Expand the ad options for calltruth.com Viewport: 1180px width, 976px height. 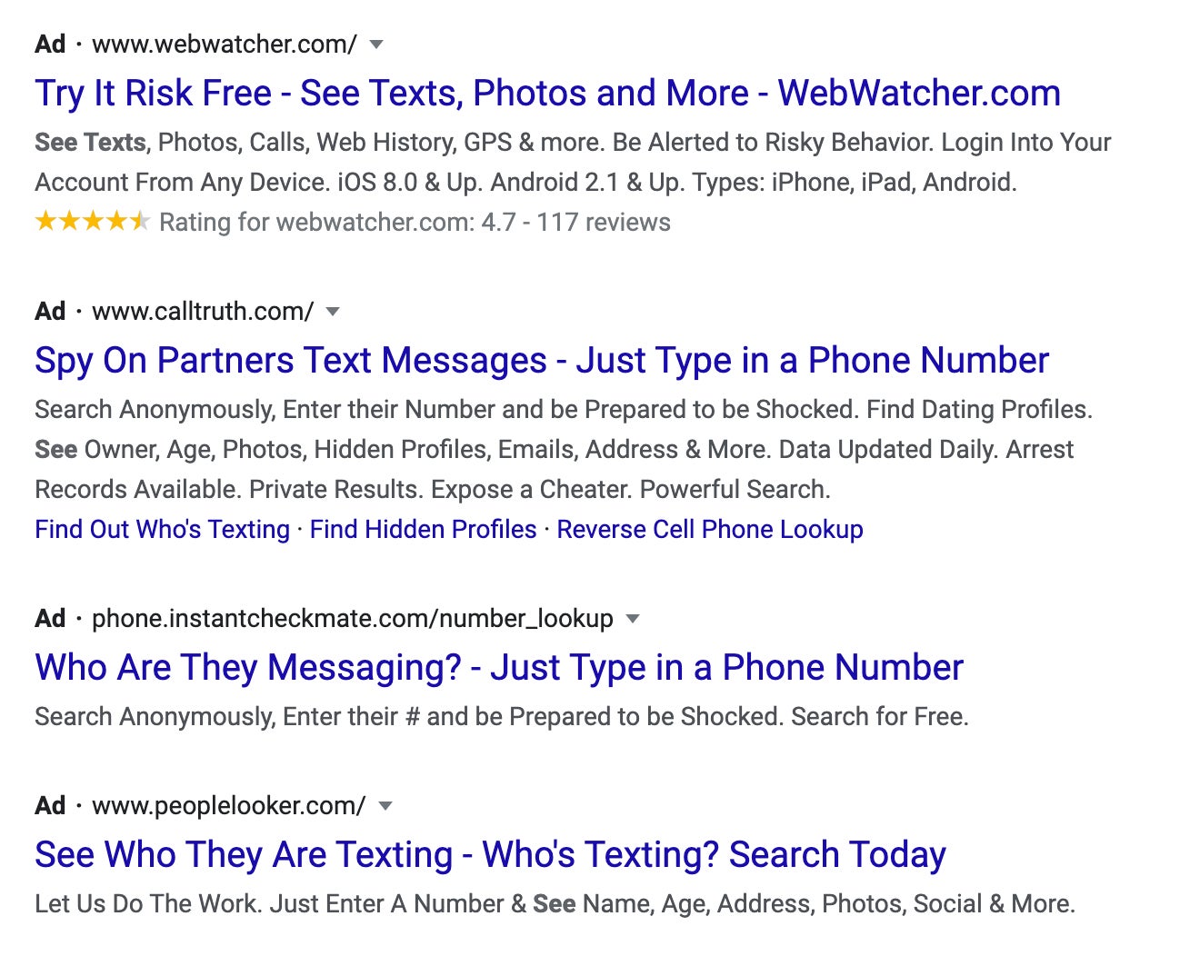coord(333,311)
